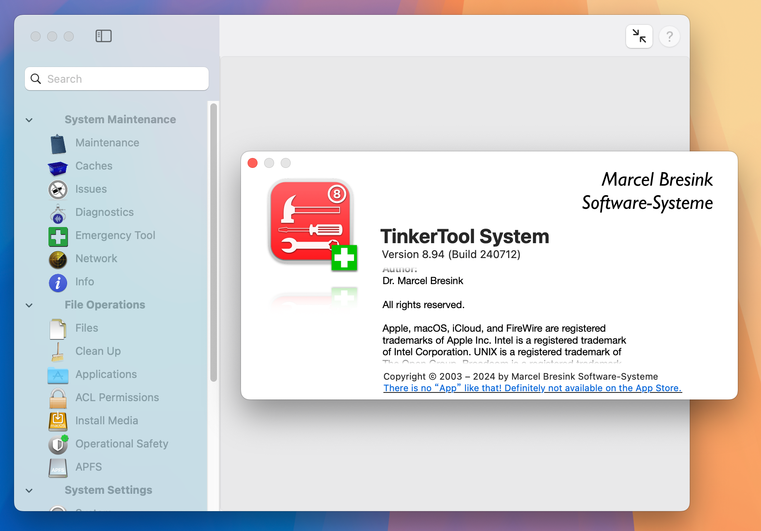Collapse the File Operations section
Image resolution: width=761 pixels, height=531 pixels.
point(29,305)
